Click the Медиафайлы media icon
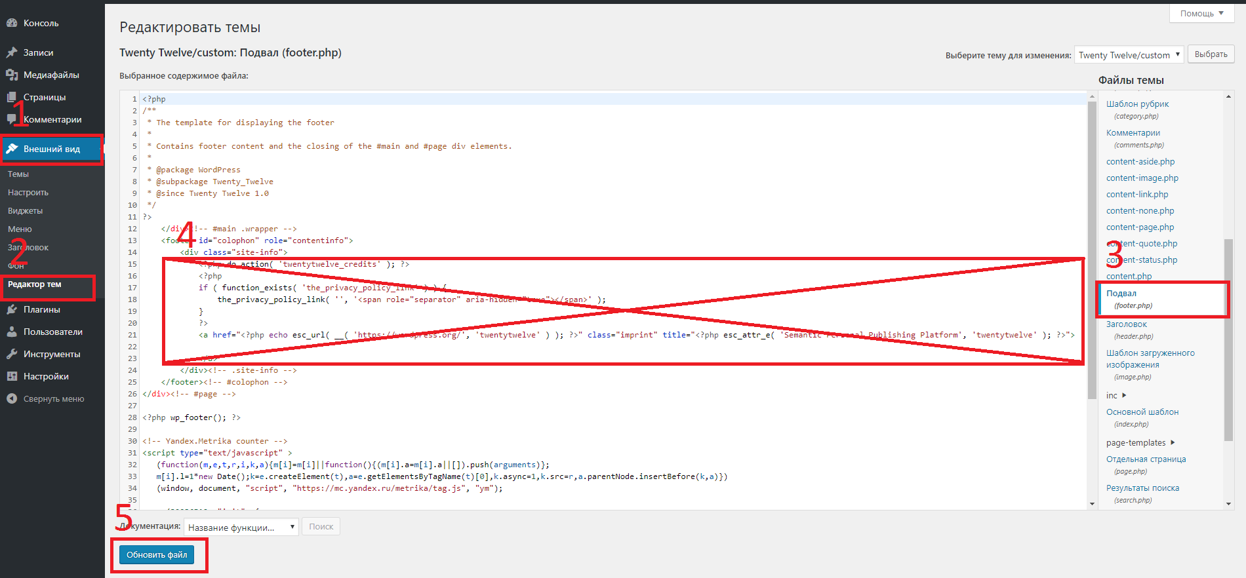 (x=12, y=75)
